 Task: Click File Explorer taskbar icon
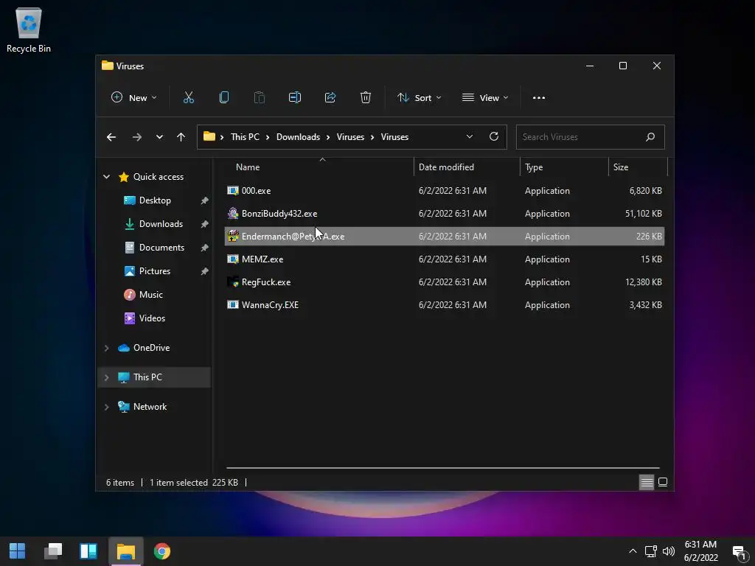tap(126, 551)
